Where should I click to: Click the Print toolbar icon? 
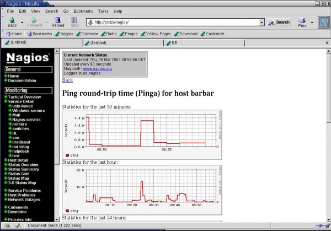pos(302,20)
